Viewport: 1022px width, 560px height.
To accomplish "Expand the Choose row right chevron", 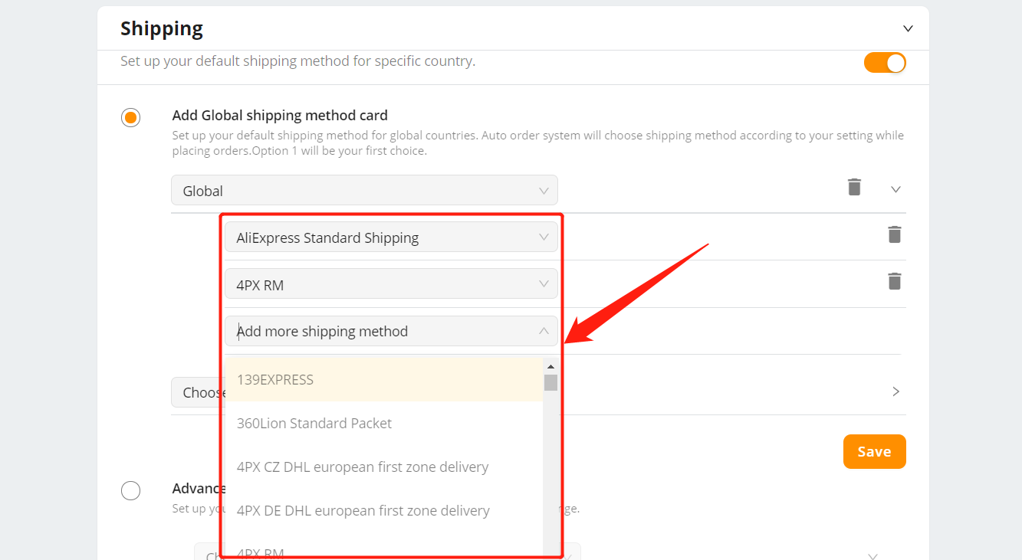I will pyautogui.click(x=895, y=391).
